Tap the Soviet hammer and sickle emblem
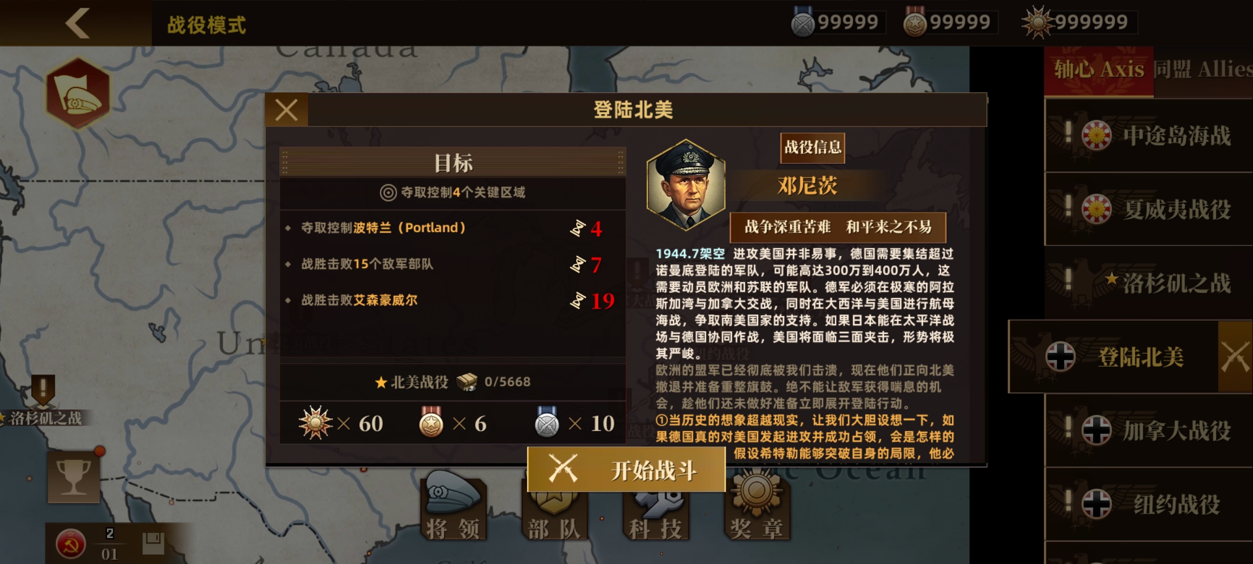The image size is (1253, 564). click(70, 544)
